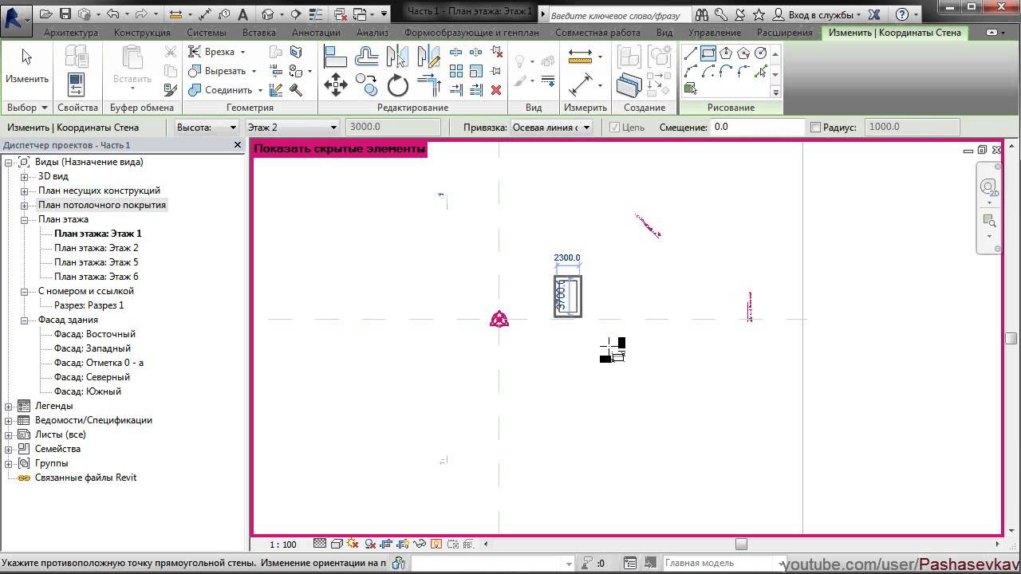The image size is (1021, 574).
Task: Open the Вставка ribbon tab
Action: coord(259,33)
